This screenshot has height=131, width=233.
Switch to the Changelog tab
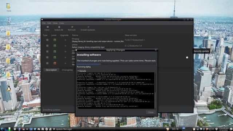point(67,70)
